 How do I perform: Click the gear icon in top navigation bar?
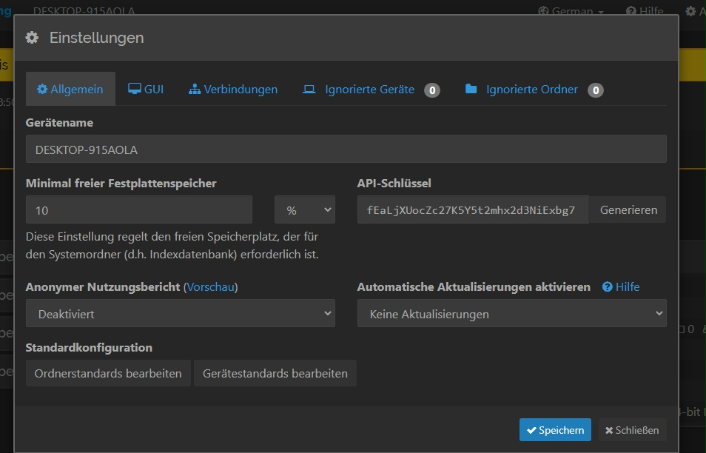(690, 11)
